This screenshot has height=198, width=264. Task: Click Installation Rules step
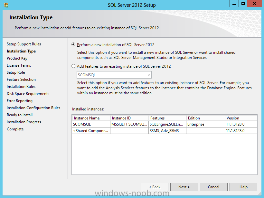click(x=21, y=87)
